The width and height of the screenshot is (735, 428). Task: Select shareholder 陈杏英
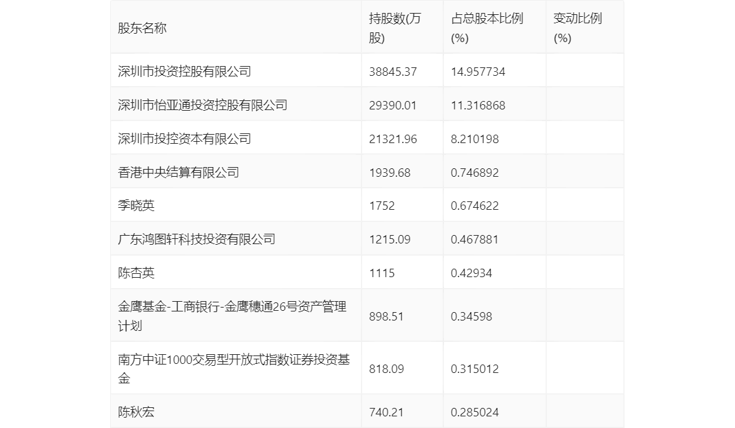coord(136,273)
